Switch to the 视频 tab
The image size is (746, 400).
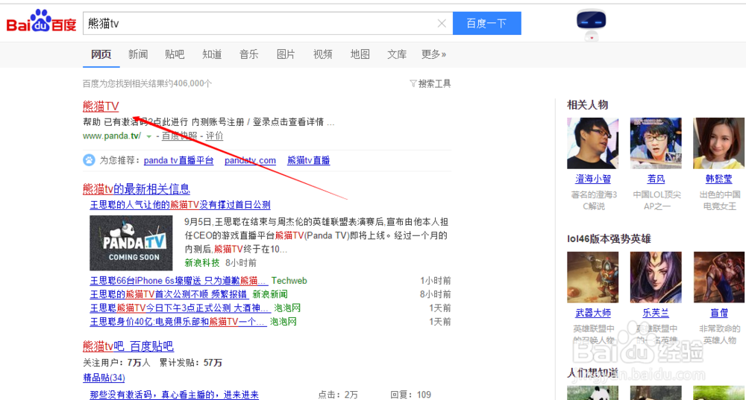(322, 54)
